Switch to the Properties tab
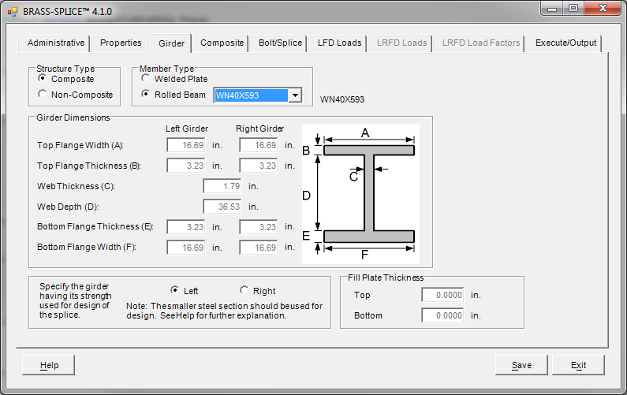627x395 pixels. coord(121,43)
